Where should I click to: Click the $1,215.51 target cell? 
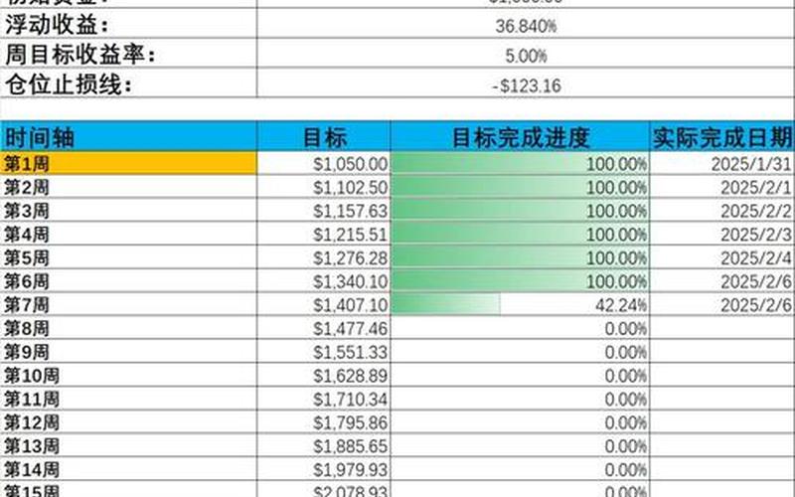[x=324, y=234]
